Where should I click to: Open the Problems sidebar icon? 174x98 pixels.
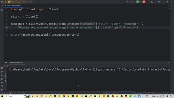click(2, 86)
